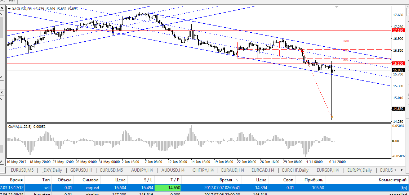
Task: Select the xagusd sell order row
Action: [205, 187]
